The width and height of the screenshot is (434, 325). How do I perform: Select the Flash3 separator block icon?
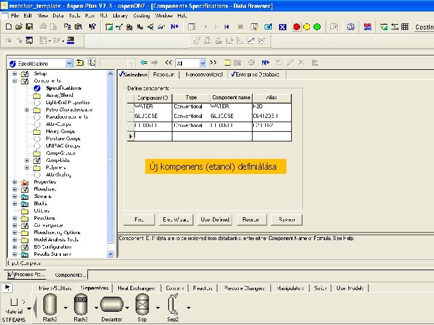[x=81, y=305]
